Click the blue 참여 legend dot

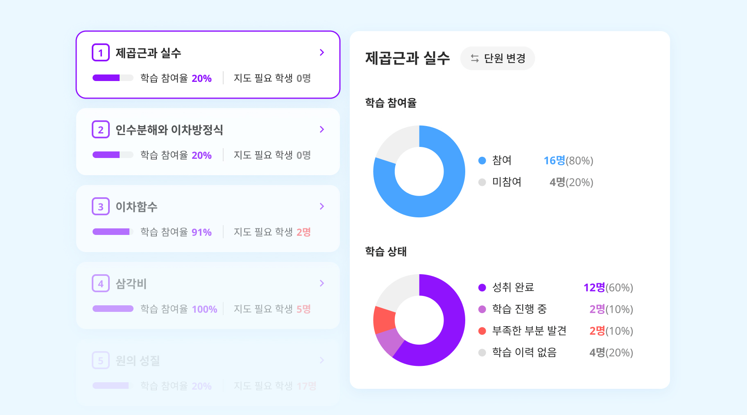(482, 160)
